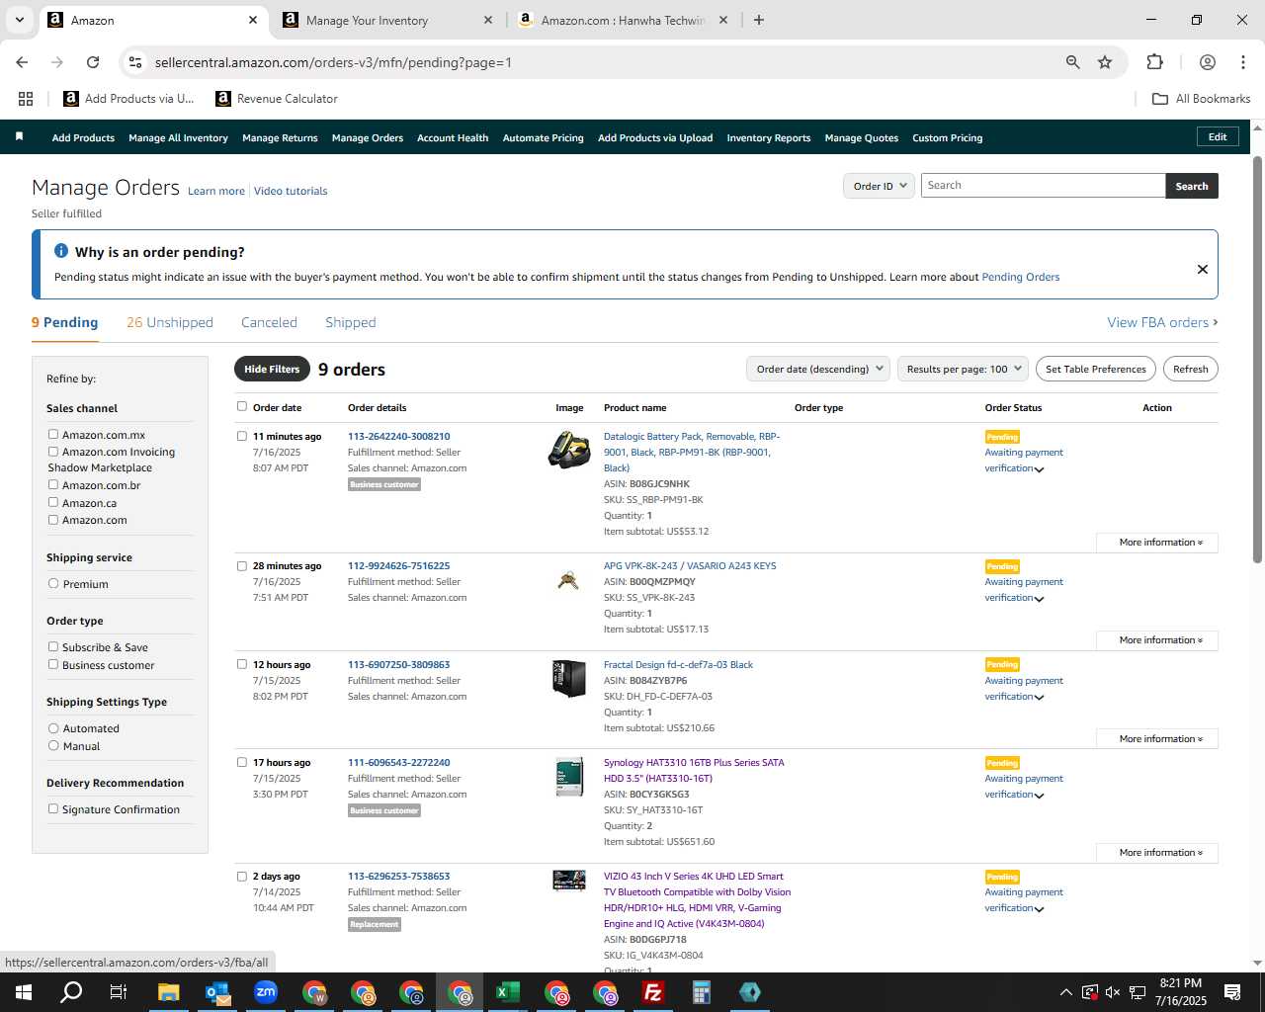Open the tab search chevron at top left
The image size is (1265, 1012).
pos(21,20)
